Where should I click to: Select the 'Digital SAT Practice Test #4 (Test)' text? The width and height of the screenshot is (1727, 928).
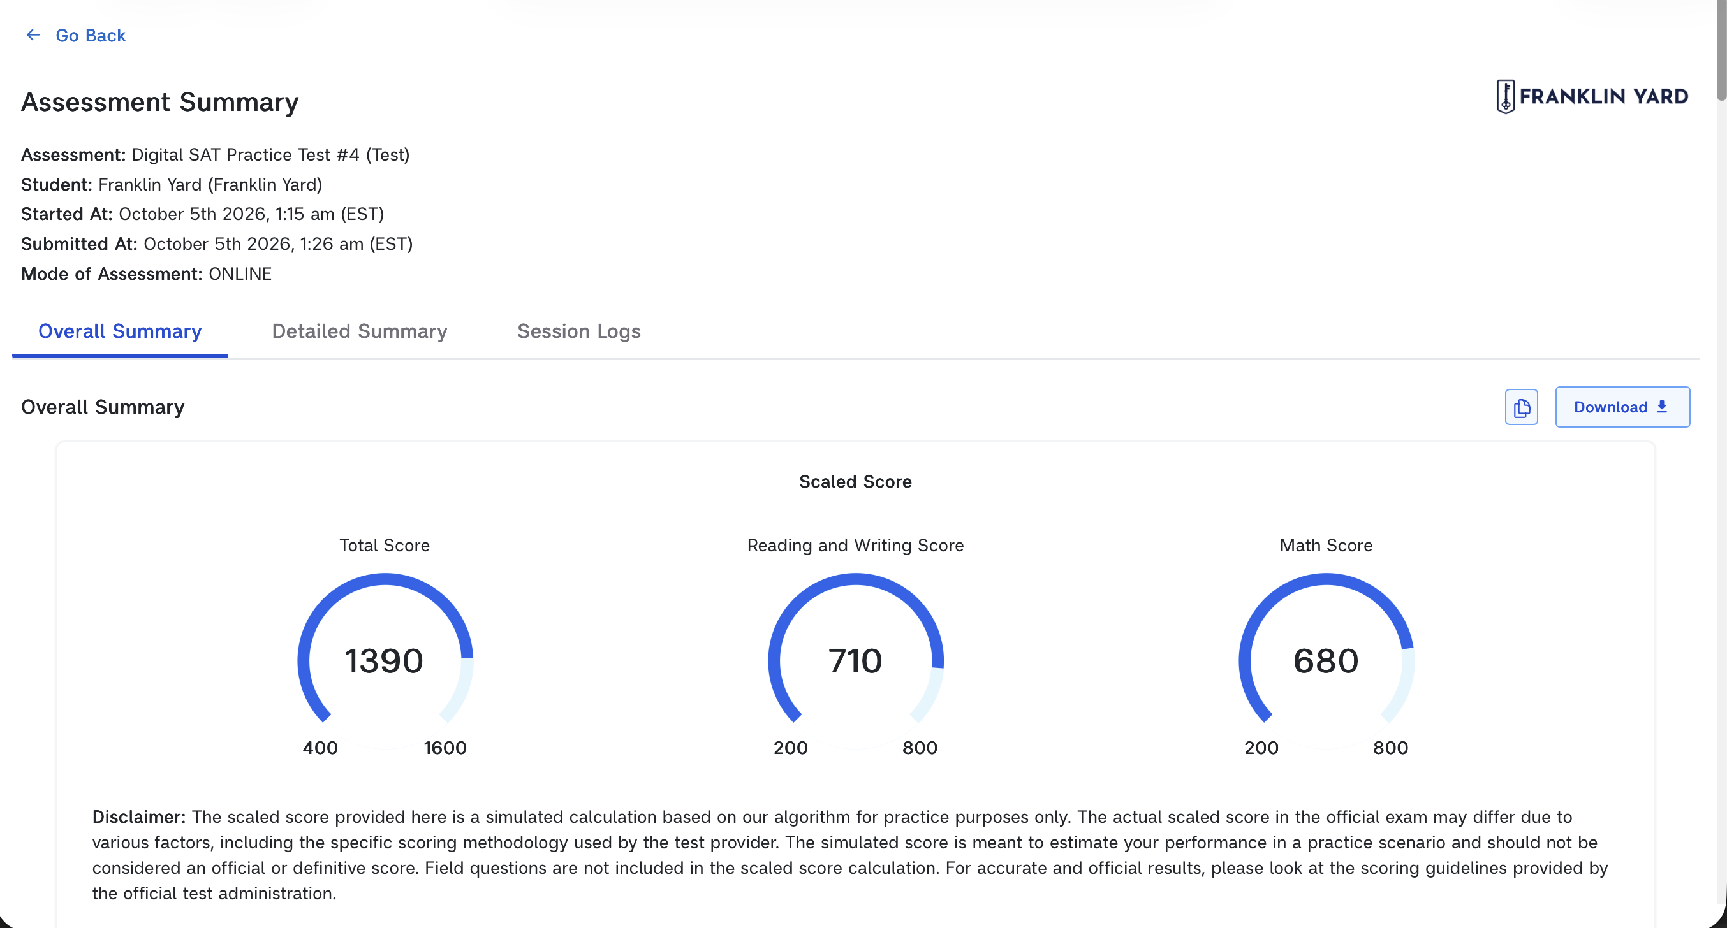click(x=270, y=155)
